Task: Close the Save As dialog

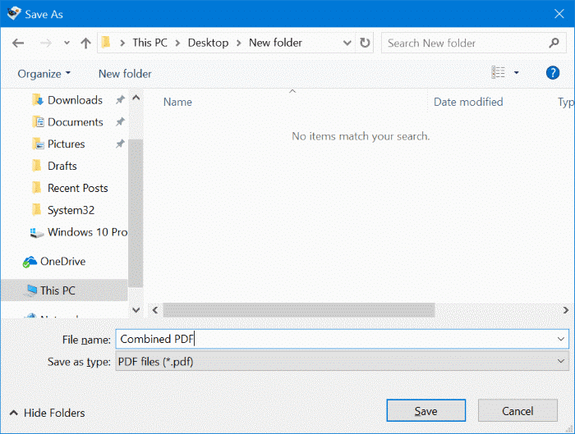Action: 559,14
